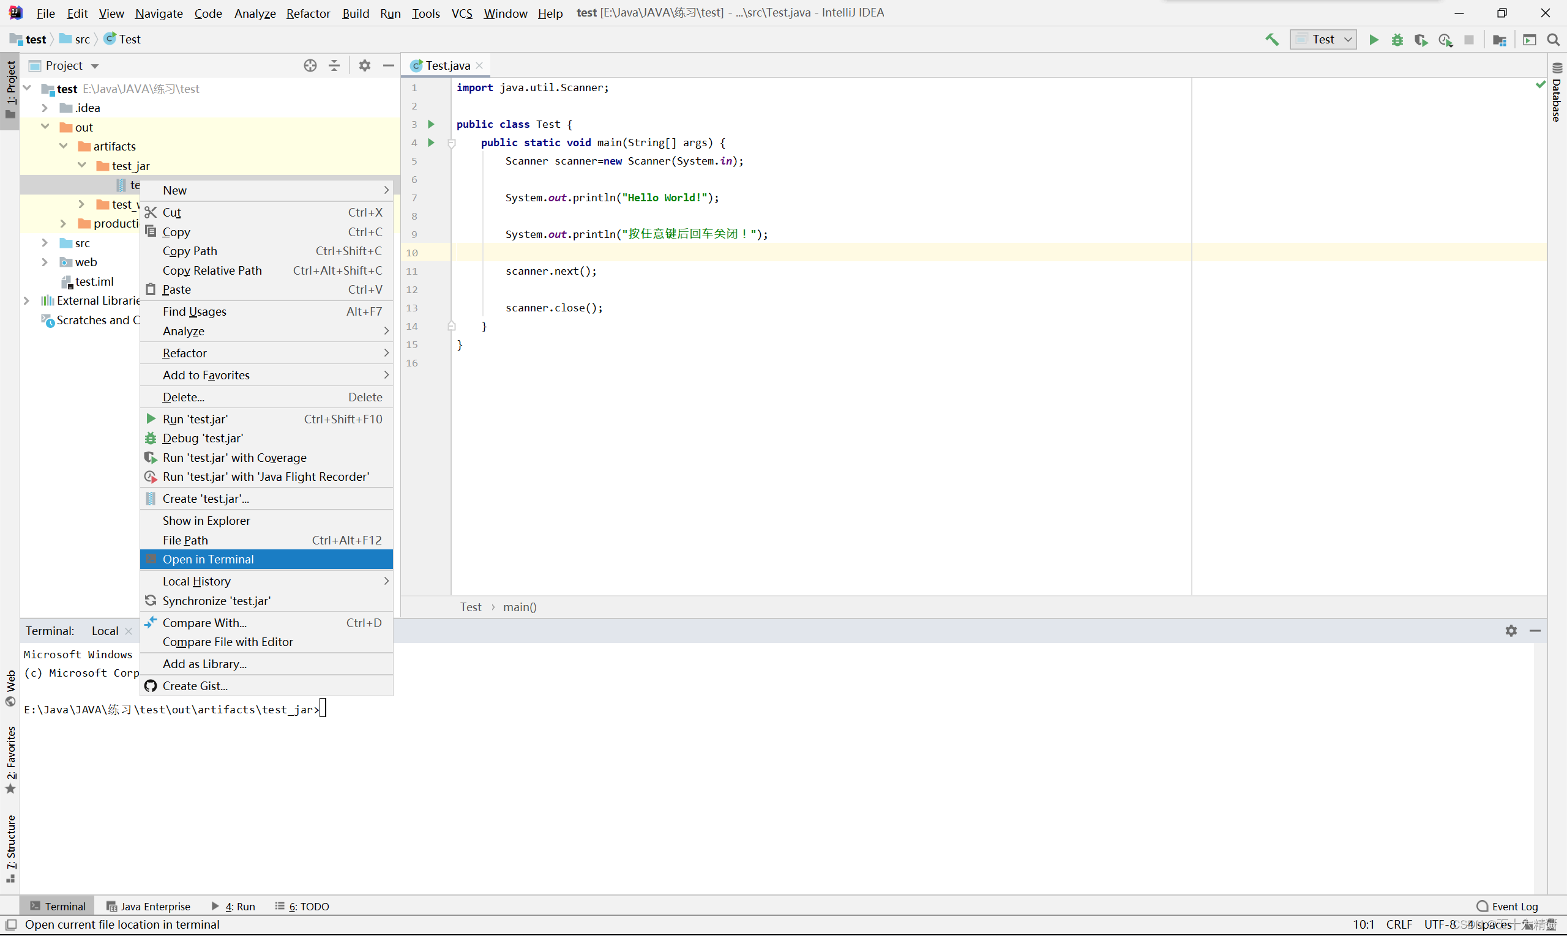Viewport: 1567px width, 936px height.
Task: Select Open in Terminal menu entry
Action: point(208,559)
